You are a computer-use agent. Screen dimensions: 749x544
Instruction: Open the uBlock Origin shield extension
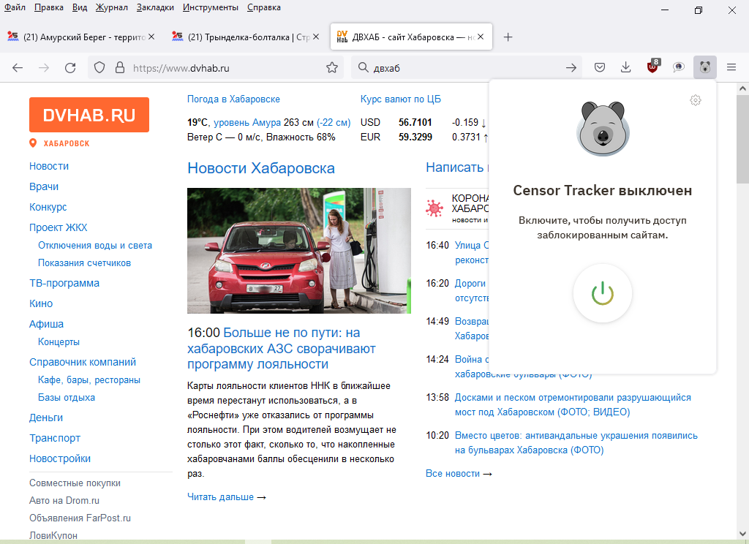click(x=652, y=67)
